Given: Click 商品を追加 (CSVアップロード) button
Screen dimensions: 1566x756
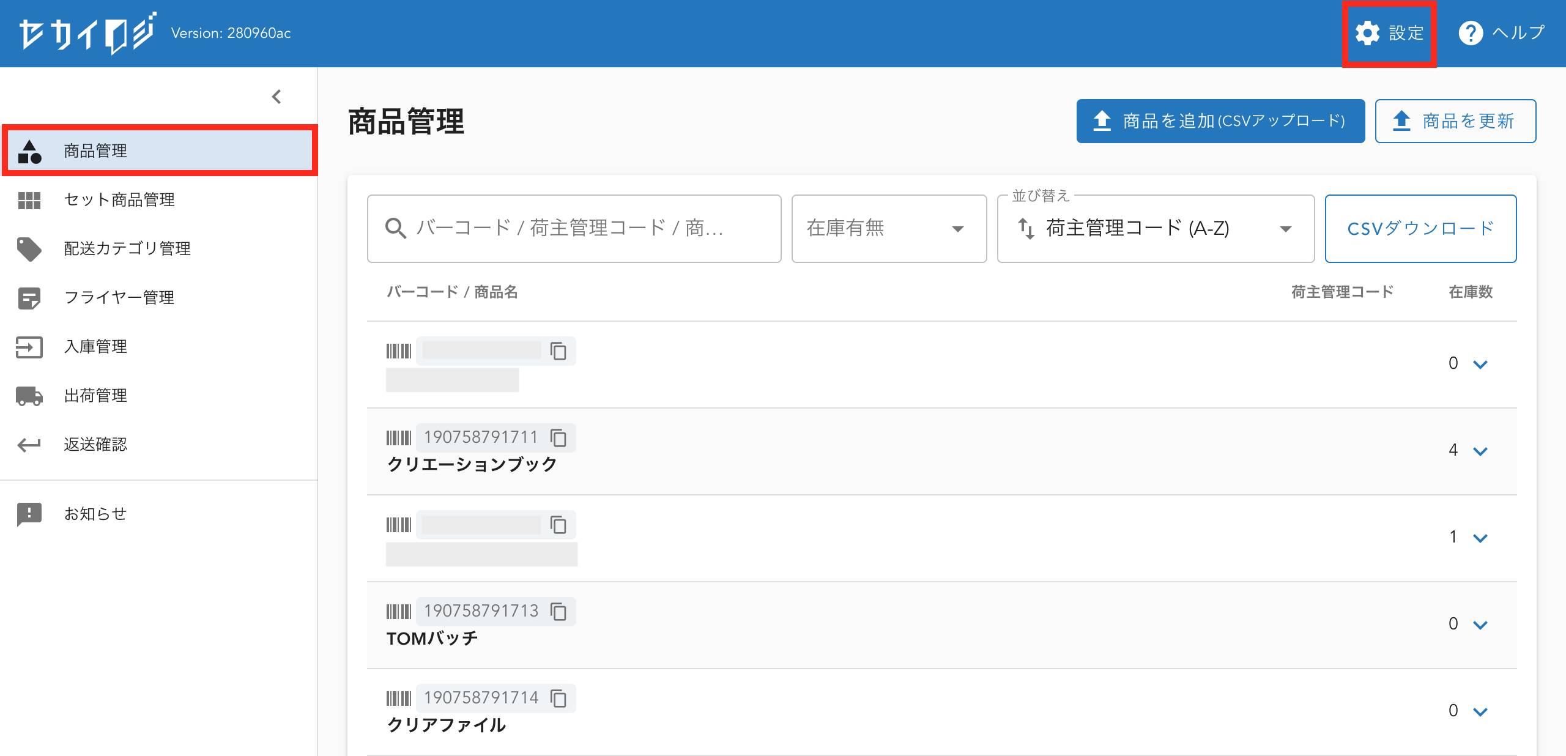Looking at the screenshot, I should point(1220,121).
